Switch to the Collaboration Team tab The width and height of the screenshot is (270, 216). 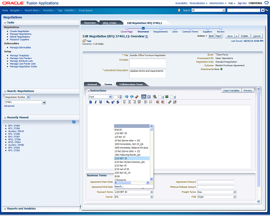pyautogui.click(x=131, y=84)
